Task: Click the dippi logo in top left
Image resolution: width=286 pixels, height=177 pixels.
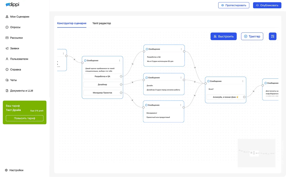Action: pos(12,4)
